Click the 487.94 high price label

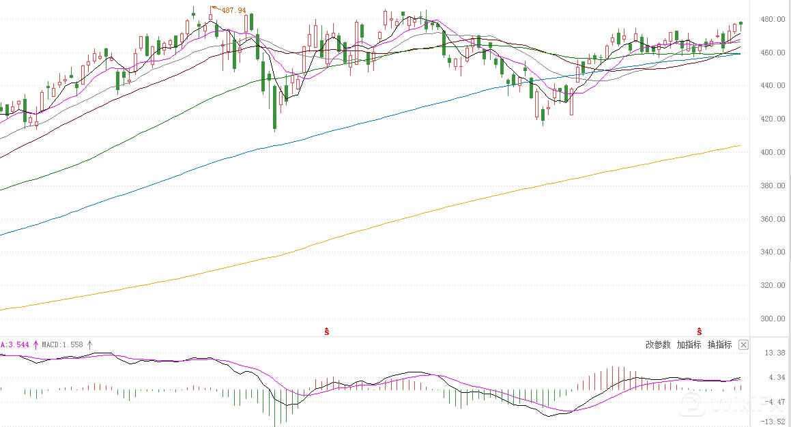pyautogui.click(x=233, y=11)
